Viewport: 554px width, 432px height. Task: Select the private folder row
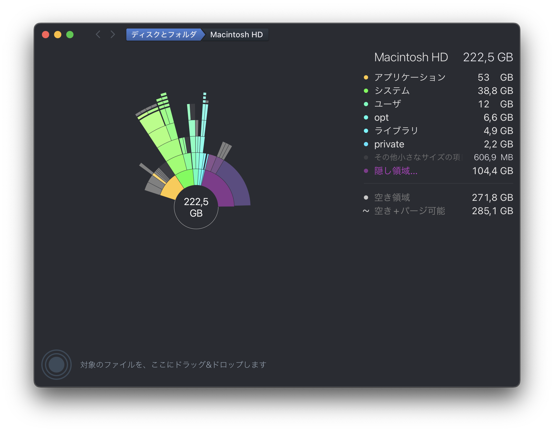(438, 144)
